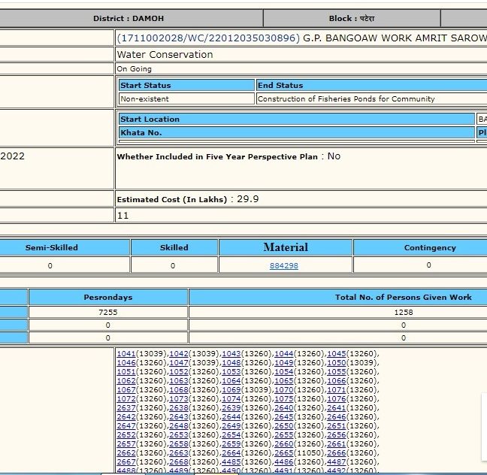Select the Water Conservation category text
Image resolution: width=487 pixels, height=475 pixels.
click(165, 54)
